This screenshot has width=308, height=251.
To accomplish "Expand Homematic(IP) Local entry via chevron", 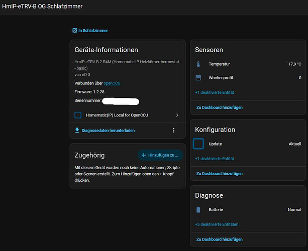I will 177,115.
